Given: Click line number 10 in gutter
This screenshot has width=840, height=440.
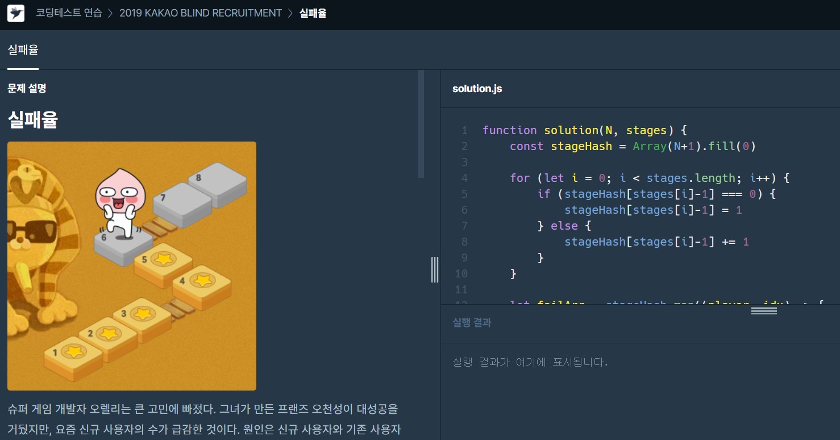Looking at the screenshot, I should click(461, 273).
